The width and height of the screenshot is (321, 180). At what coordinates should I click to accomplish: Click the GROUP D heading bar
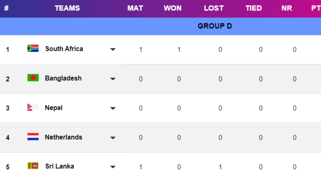215,26
